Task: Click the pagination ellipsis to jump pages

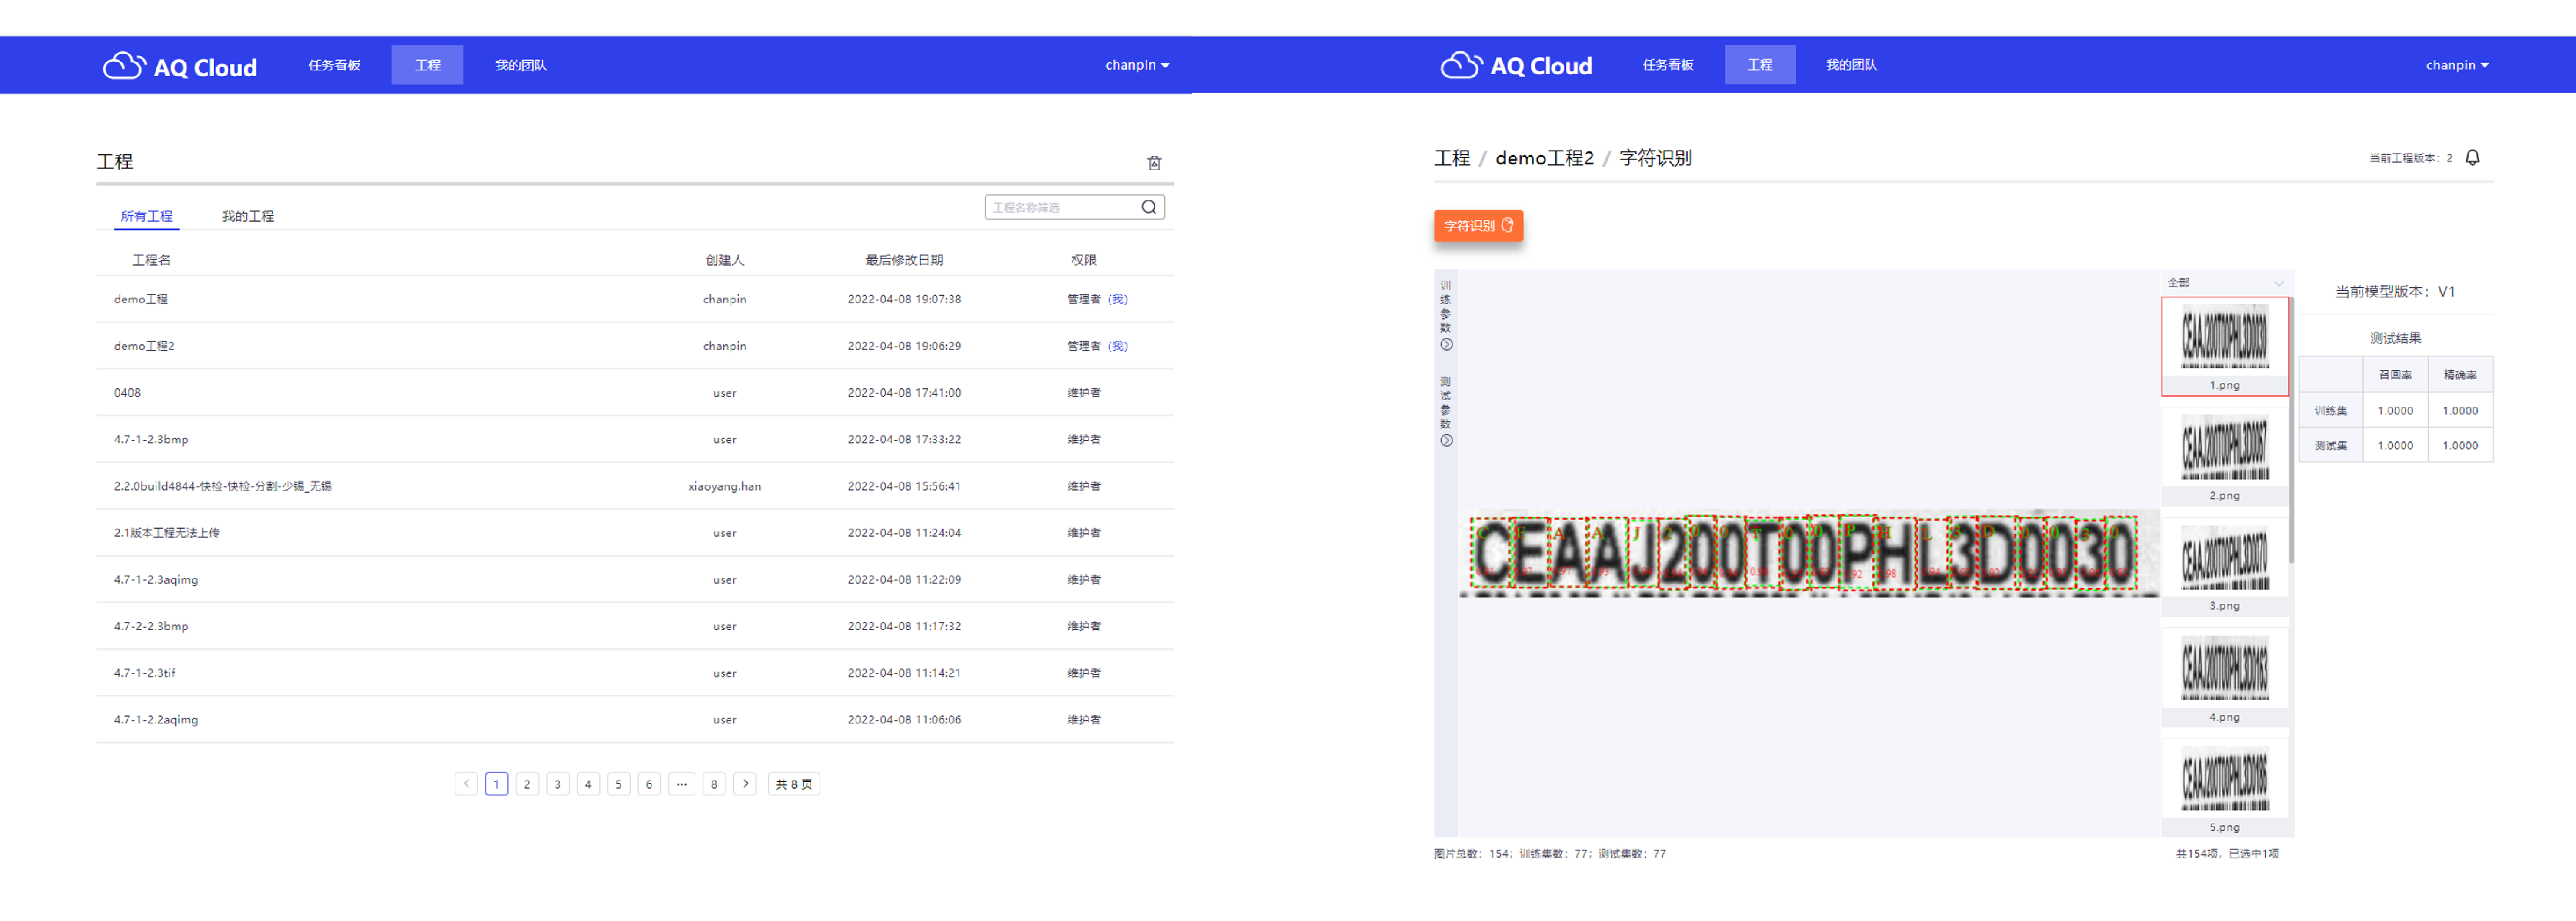Action: [681, 784]
